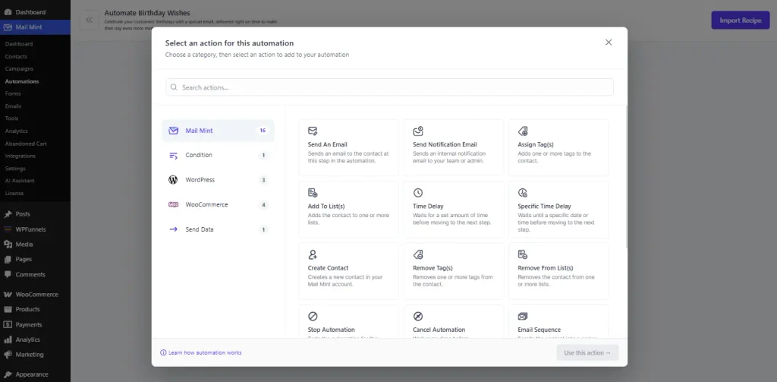Click the Create Contact person icon
Viewport: 777px width, 382px height.
pyautogui.click(x=313, y=254)
